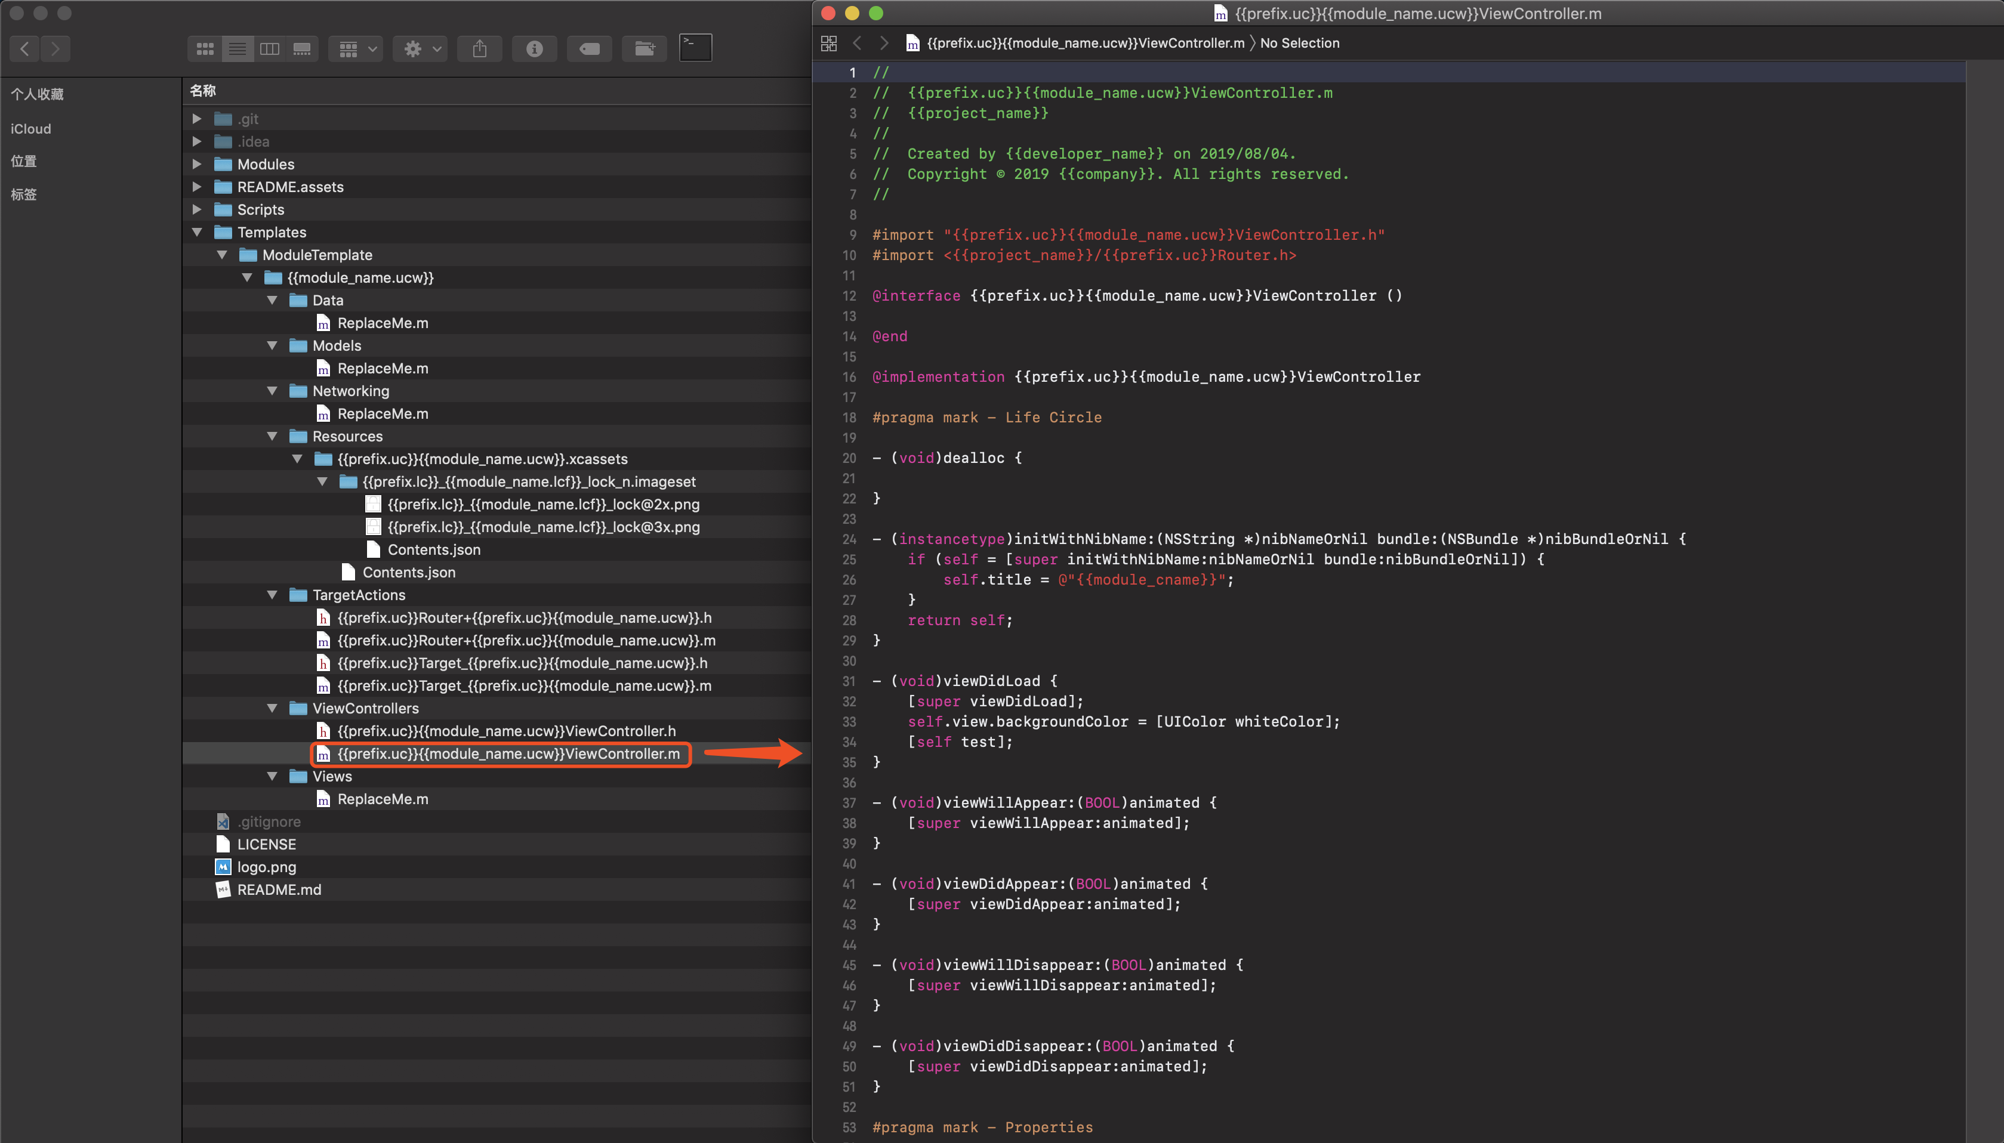Image resolution: width=2004 pixels, height=1143 pixels.
Task: Collapse the Templates folder
Action: pos(197,233)
